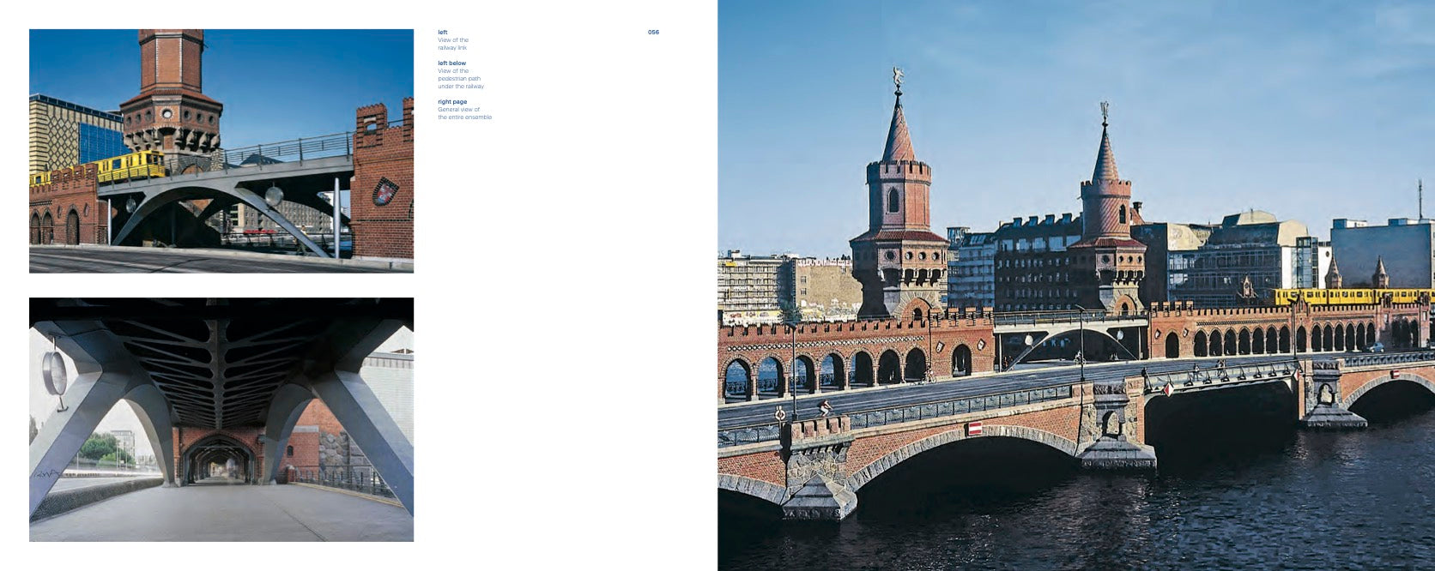Select the 'left below' caption heading

451,63
